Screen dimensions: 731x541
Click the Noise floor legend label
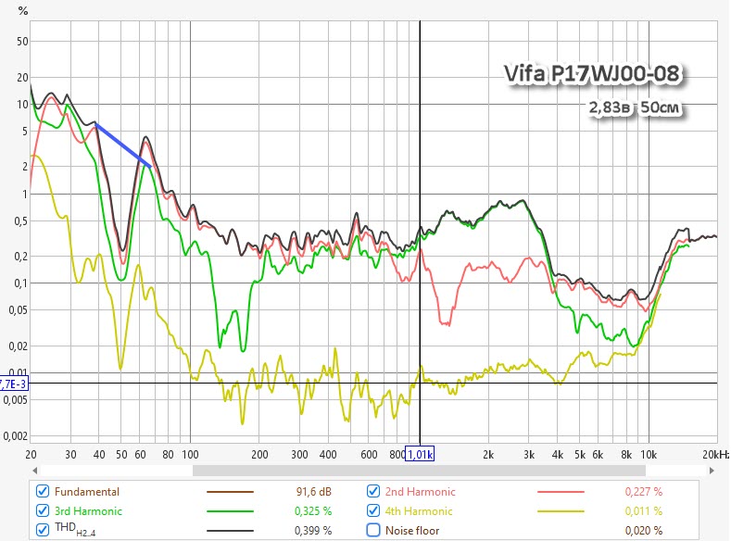412,530
